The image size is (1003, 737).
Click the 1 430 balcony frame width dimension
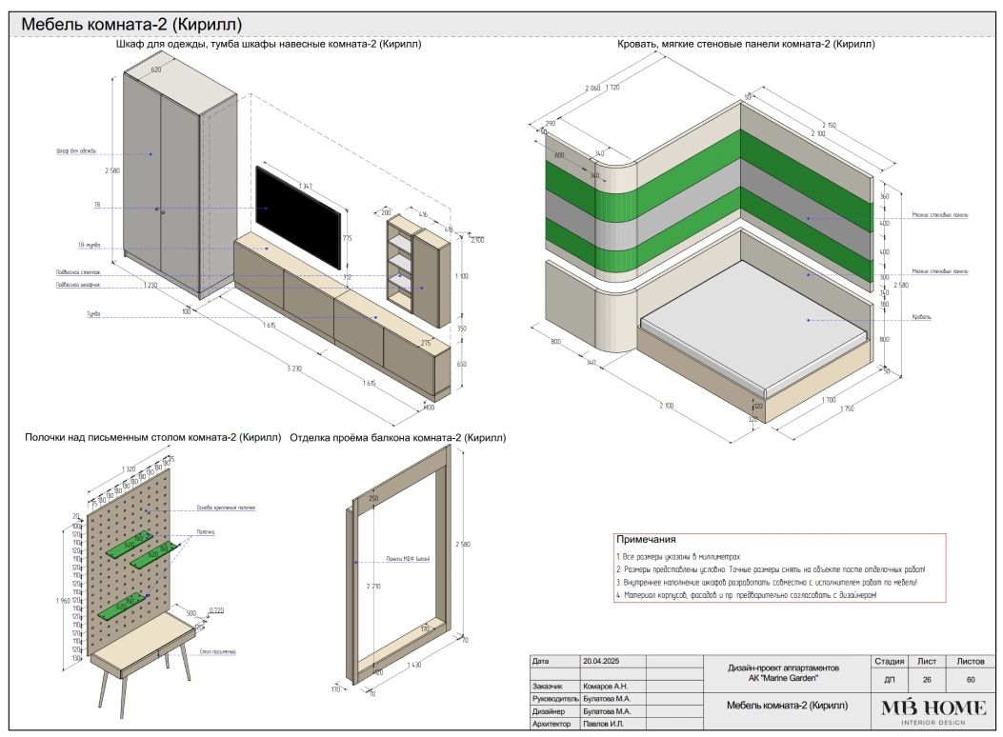coord(413,665)
